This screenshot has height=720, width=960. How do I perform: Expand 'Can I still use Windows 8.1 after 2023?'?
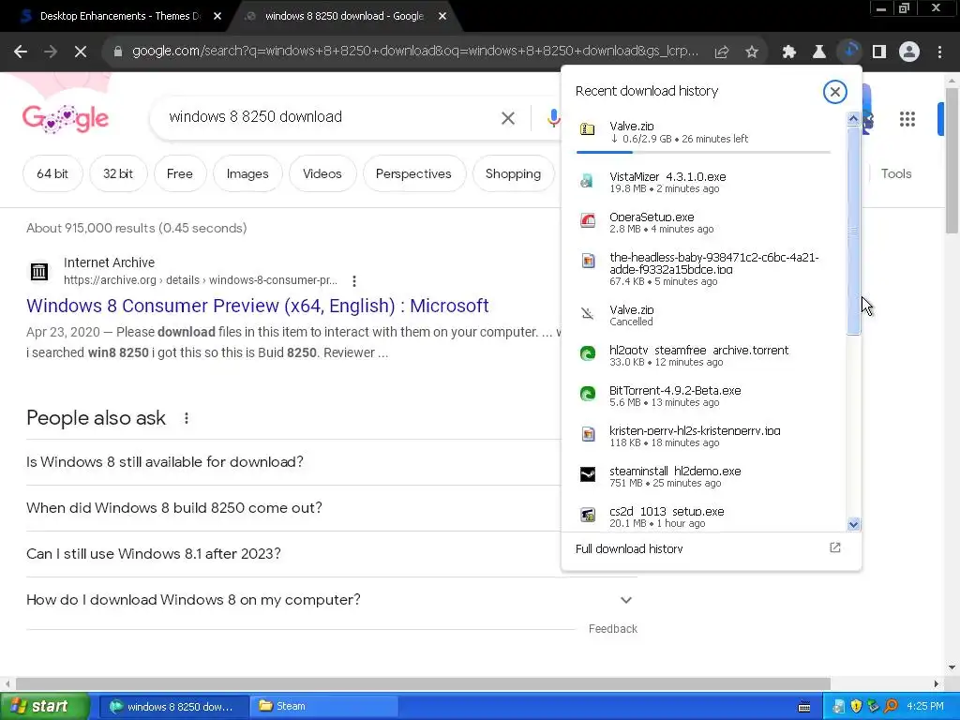pos(293,554)
